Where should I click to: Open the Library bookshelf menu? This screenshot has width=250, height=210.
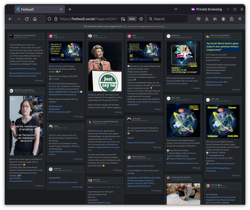pos(215,19)
